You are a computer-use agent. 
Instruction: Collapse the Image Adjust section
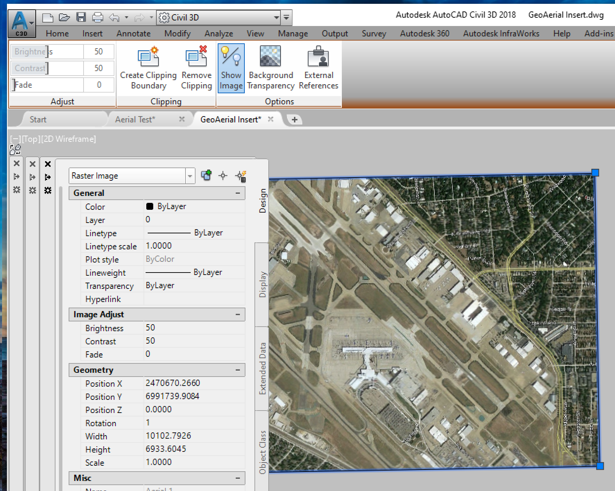(x=238, y=315)
